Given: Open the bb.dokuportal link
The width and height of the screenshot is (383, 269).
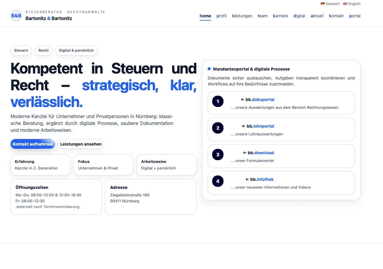Looking at the screenshot, I should 260,100.
